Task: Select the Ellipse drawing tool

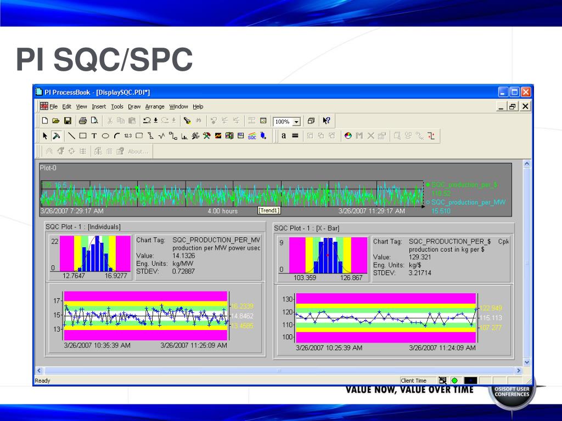Action: coord(105,136)
